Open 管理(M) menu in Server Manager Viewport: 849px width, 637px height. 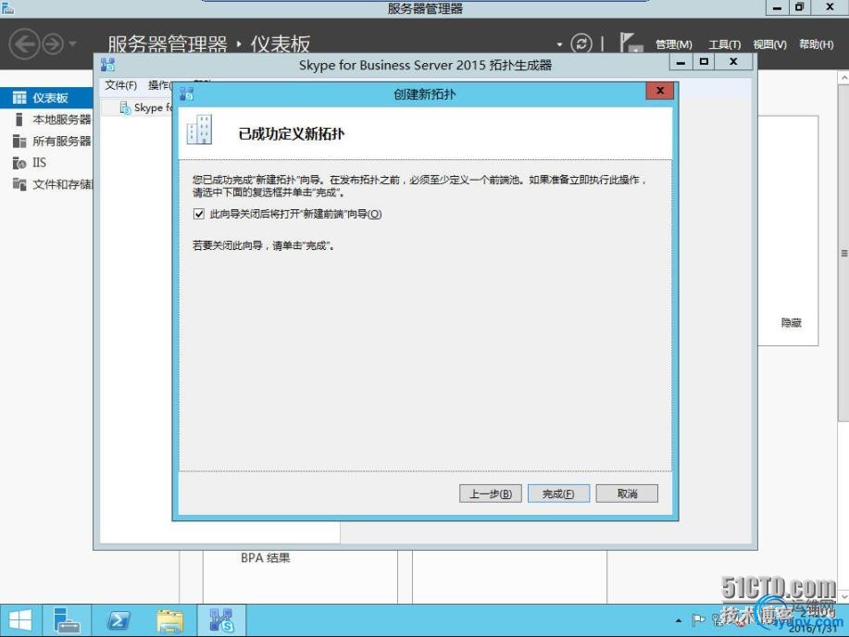674,44
